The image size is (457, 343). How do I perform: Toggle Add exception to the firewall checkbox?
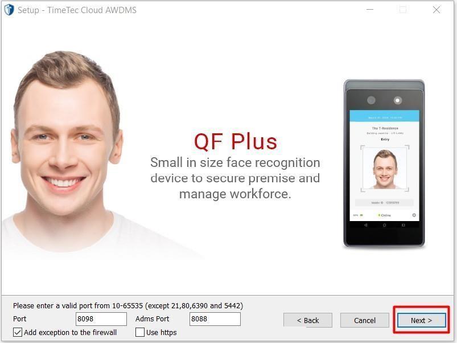point(18,332)
